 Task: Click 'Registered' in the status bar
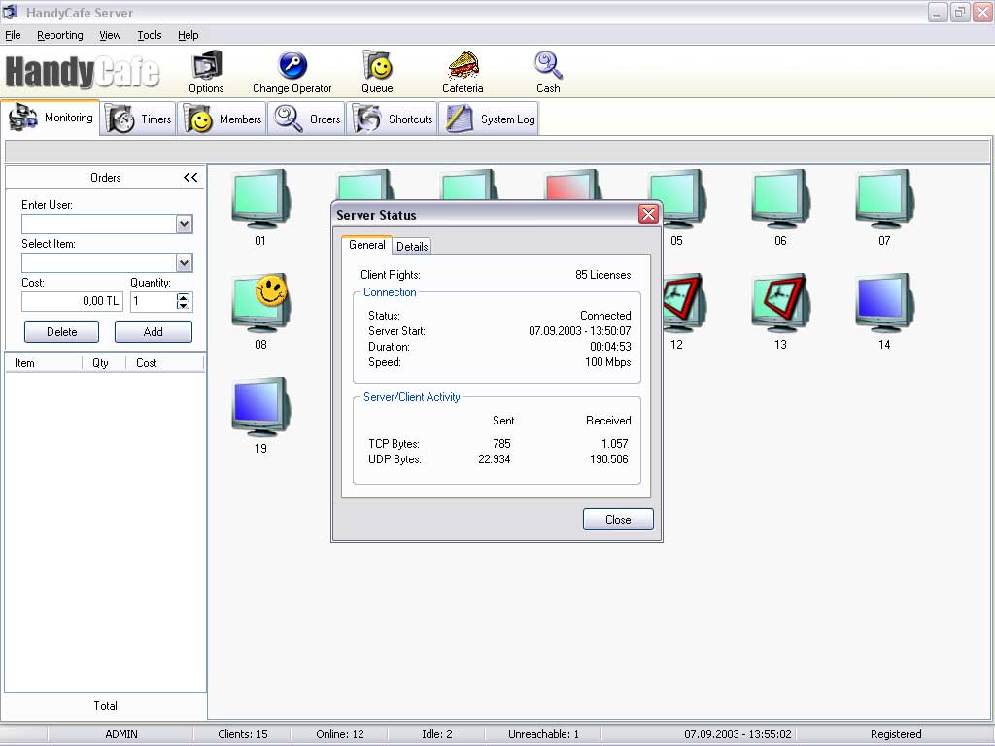point(895,734)
